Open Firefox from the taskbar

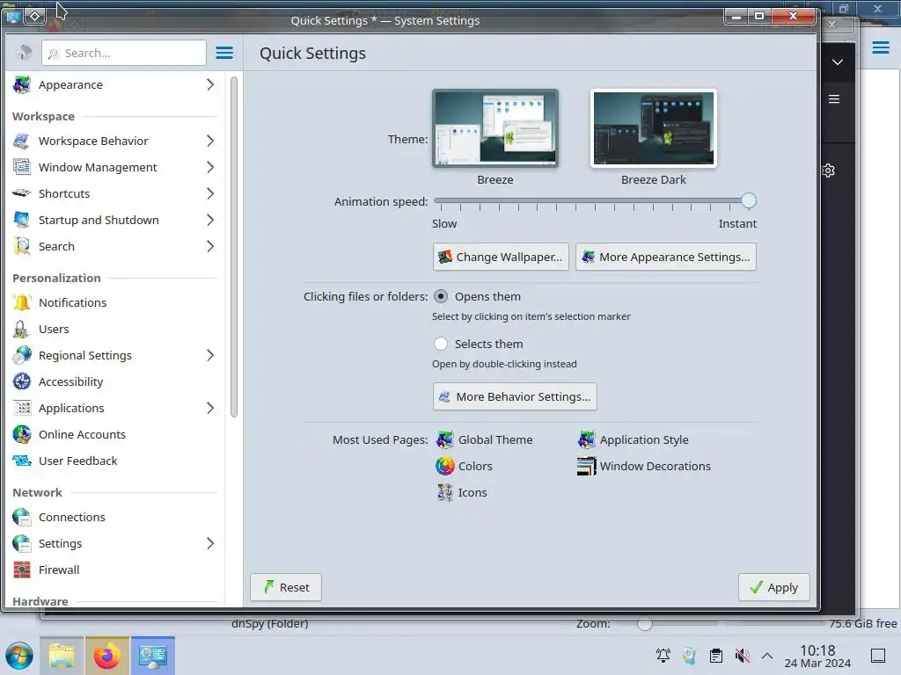point(106,656)
